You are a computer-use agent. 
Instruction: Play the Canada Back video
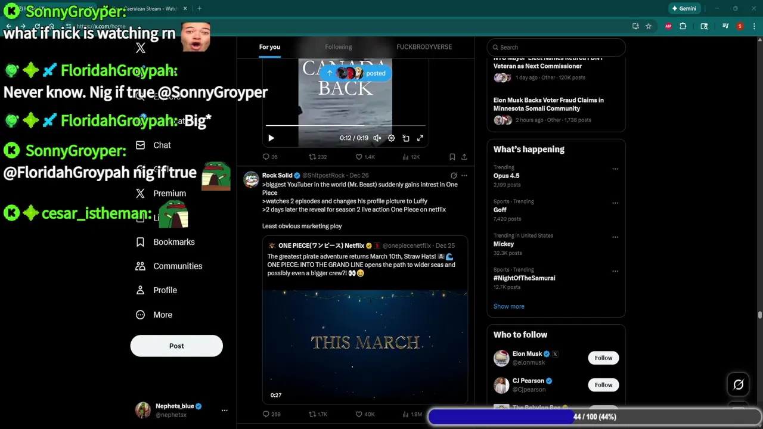click(x=271, y=138)
